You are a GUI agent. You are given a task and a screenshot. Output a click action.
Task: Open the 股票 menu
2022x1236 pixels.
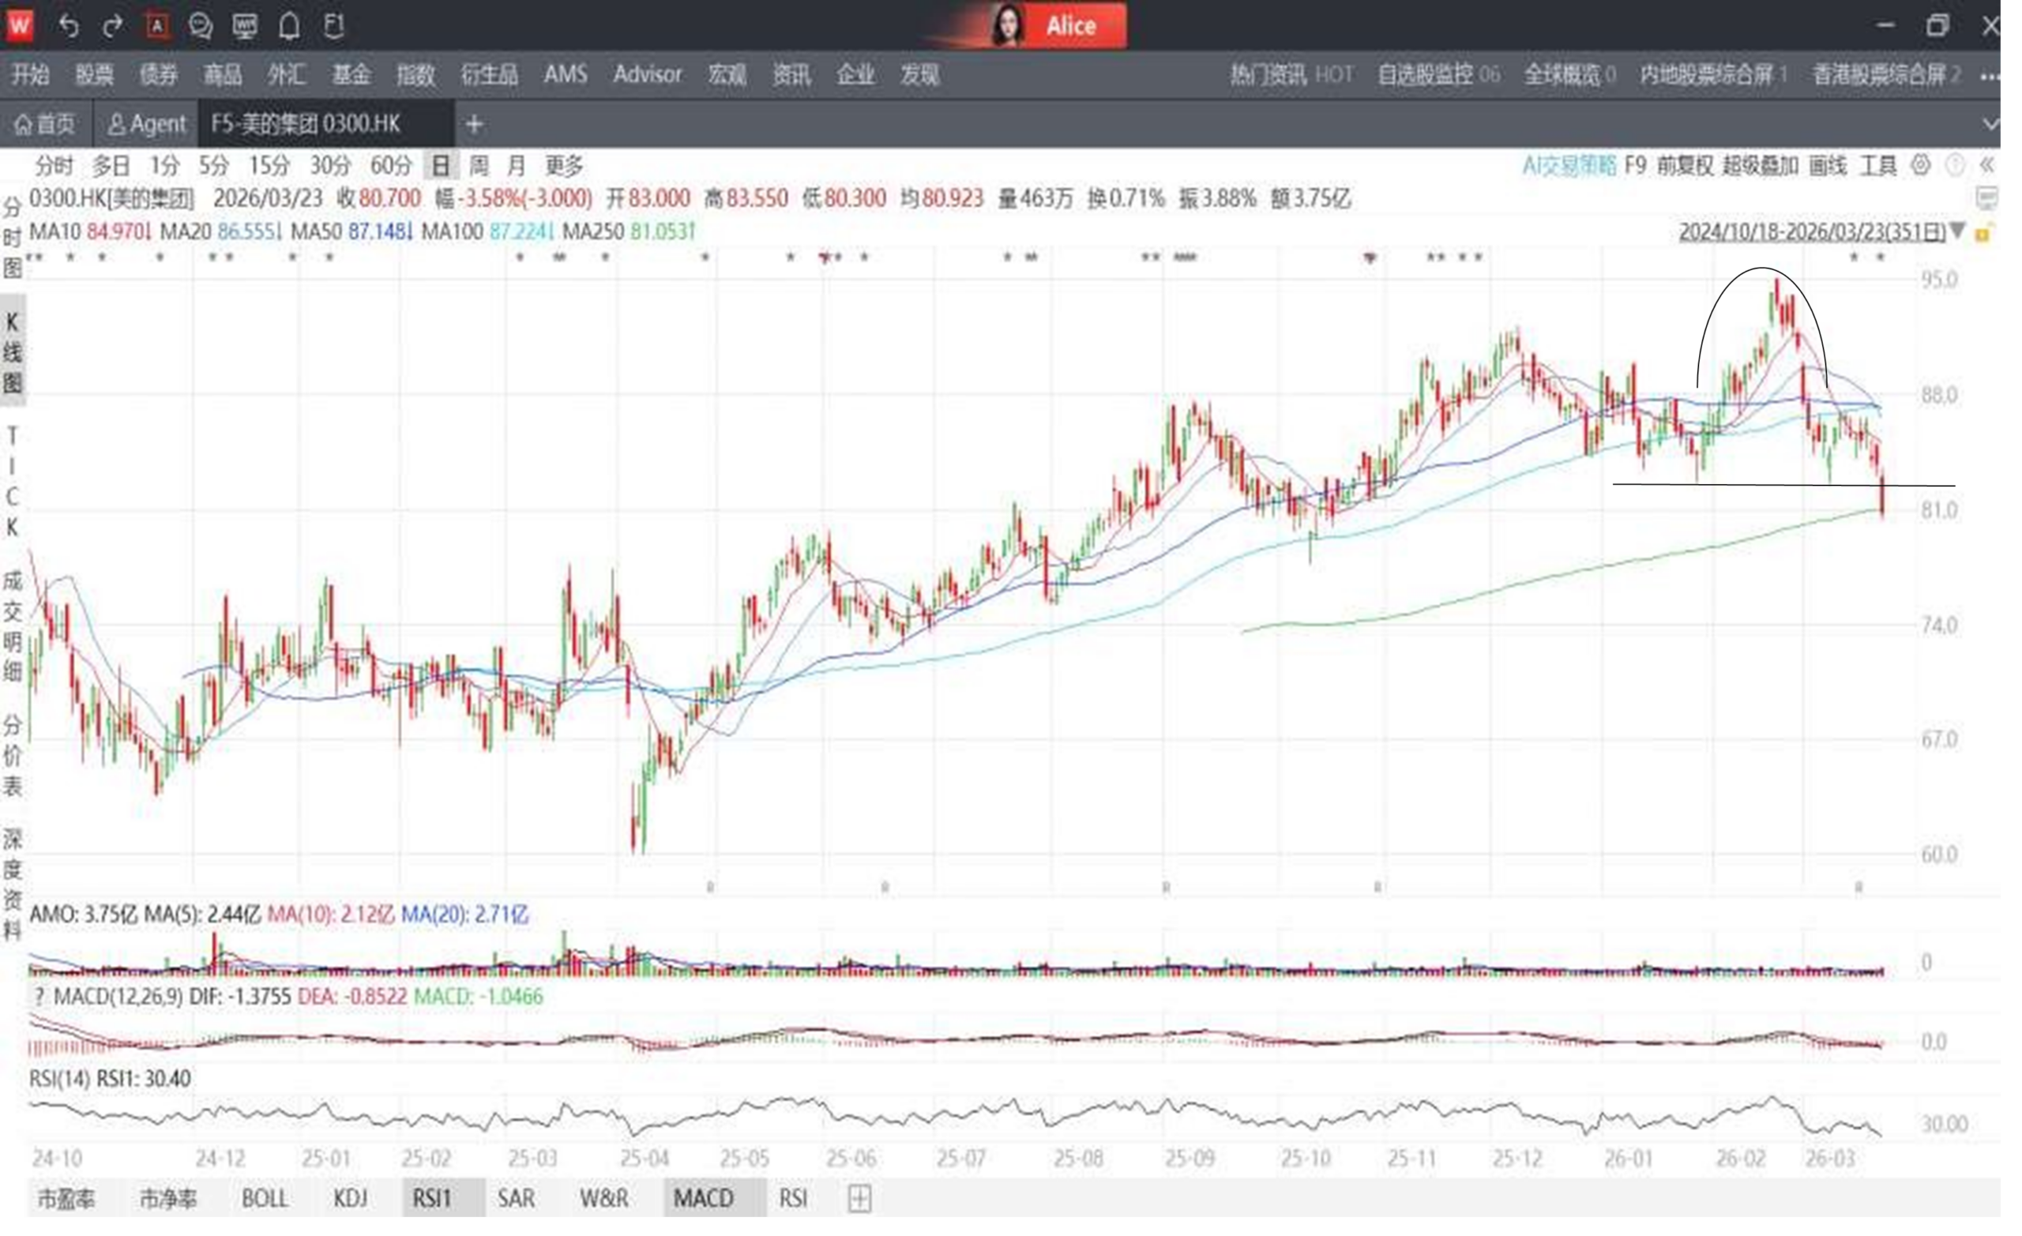pyautogui.click(x=94, y=75)
